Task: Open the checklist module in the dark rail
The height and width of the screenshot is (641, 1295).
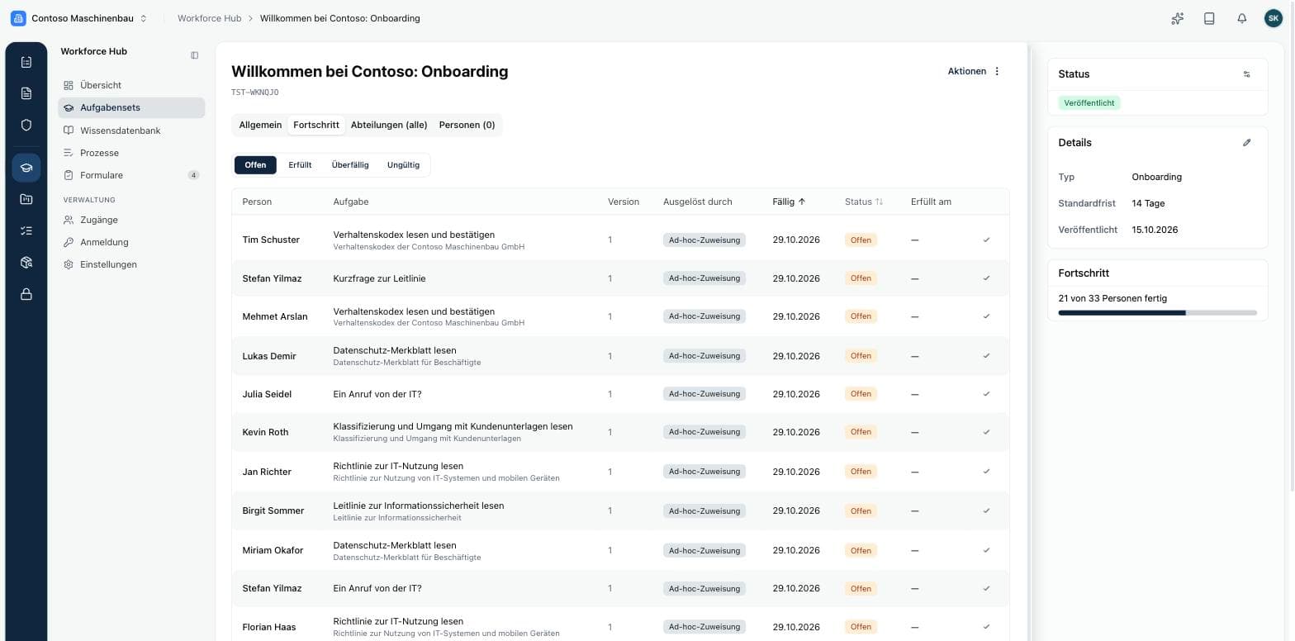Action: [26, 231]
